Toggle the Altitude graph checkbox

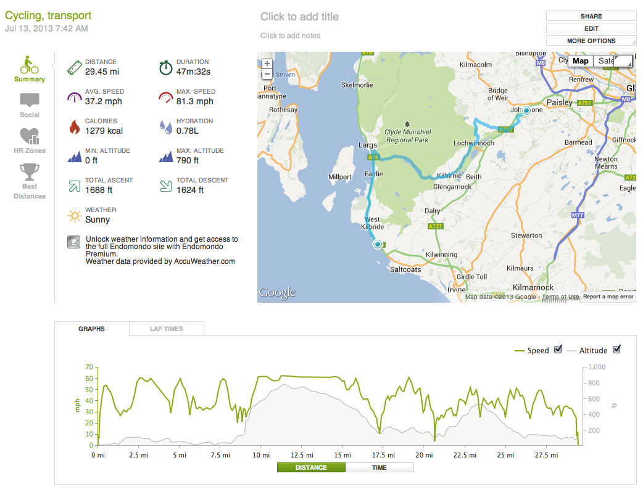pyautogui.click(x=616, y=350)
